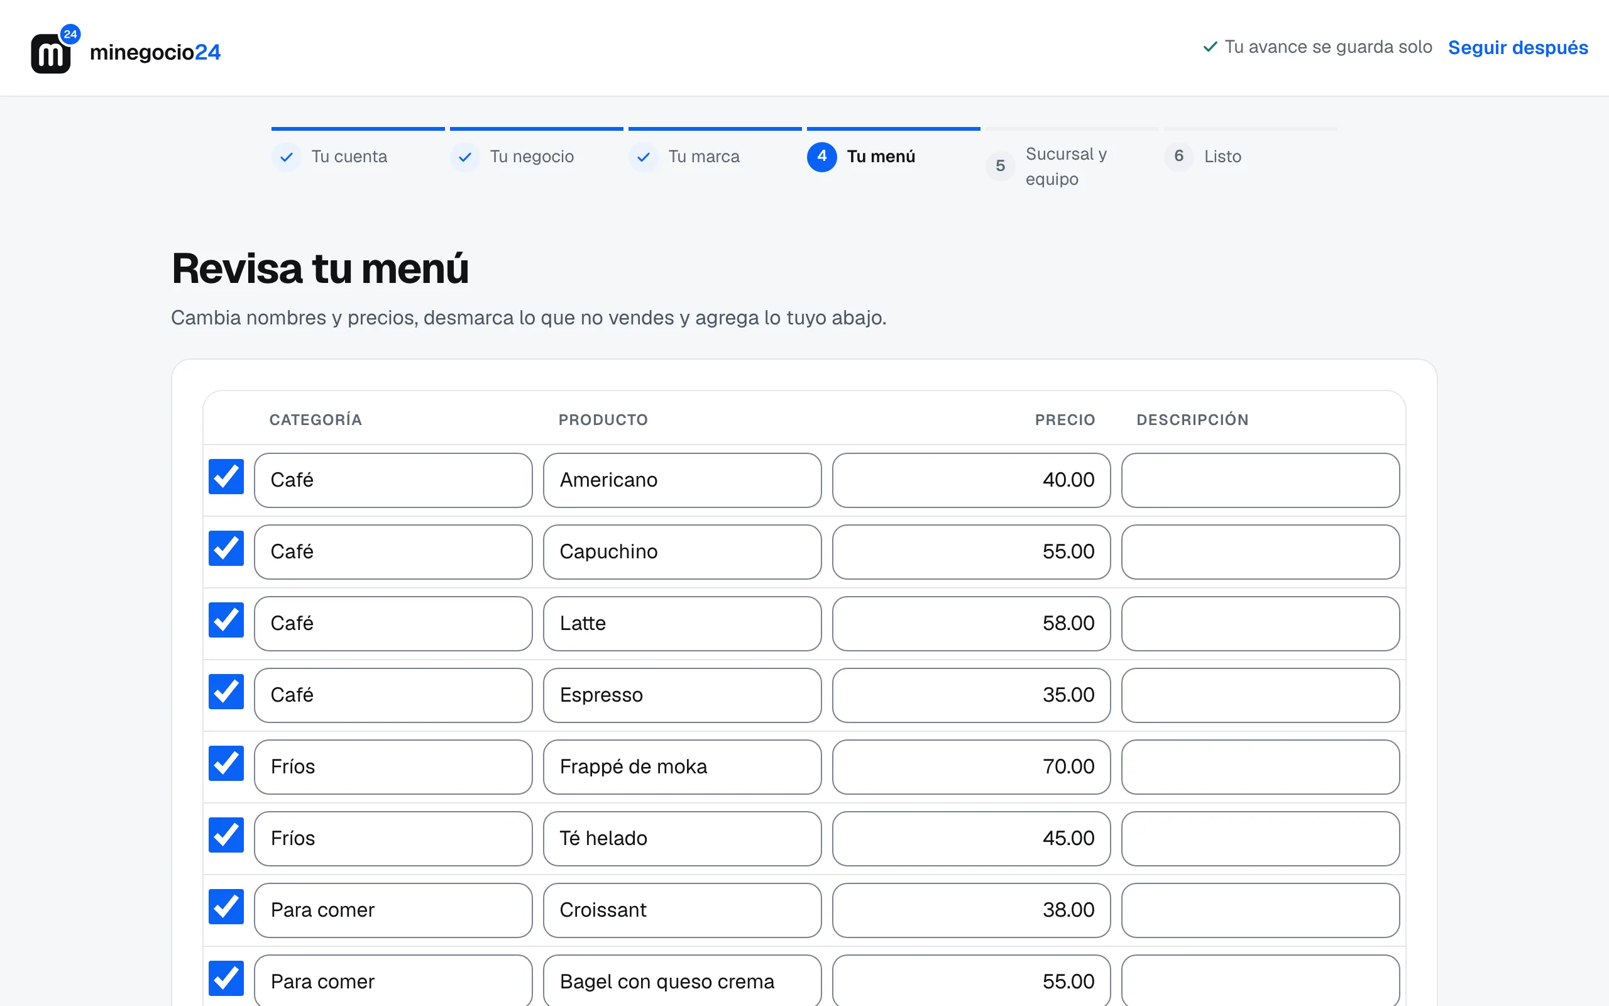Click the step 4 circle icon
Image resolution: width=1609 pixels, height=1006 pixels.
coord(823,157)
